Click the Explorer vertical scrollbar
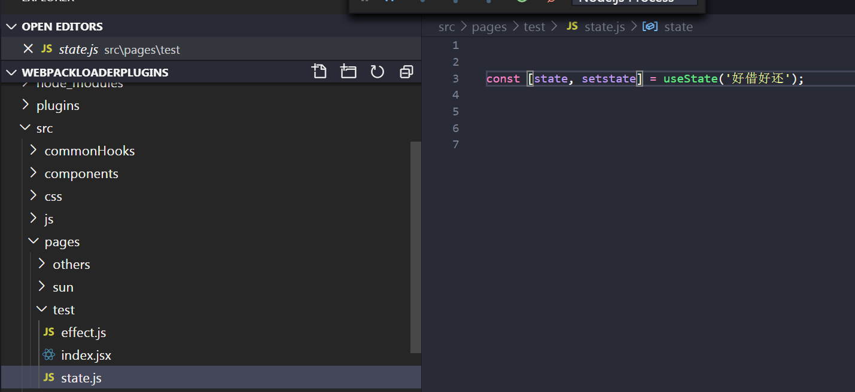Image resolution: width=855 pixels, height=392 pixels. pyautogui.click(x=416, y=247)
